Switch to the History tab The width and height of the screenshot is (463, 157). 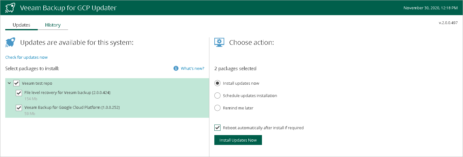[x=53, y=25]
